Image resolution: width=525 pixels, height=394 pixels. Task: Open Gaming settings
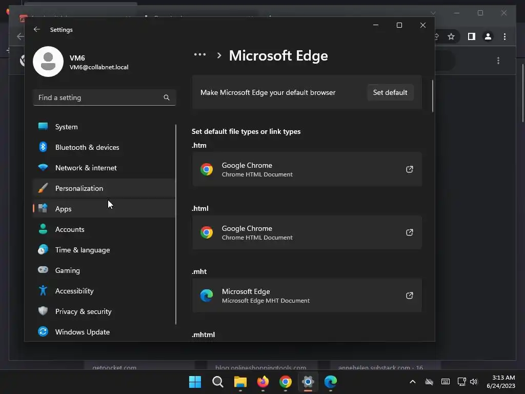[104, 270]
